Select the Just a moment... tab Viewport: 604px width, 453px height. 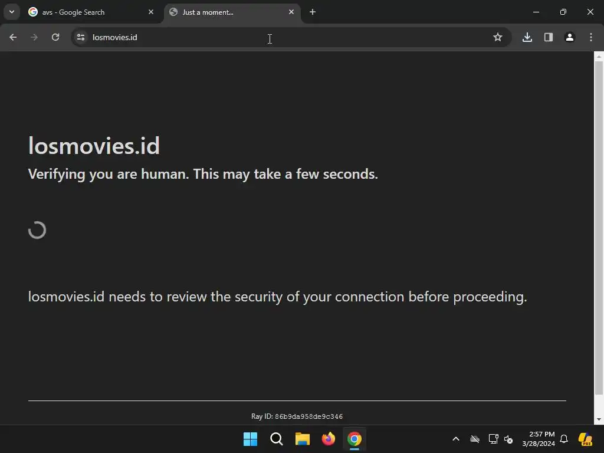[232, 12]
